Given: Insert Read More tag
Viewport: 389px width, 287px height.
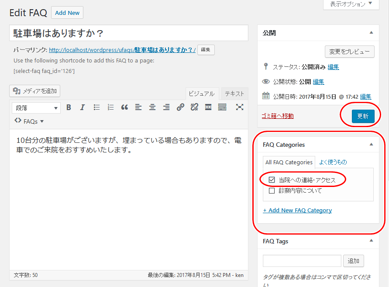Looking at the screenshot, I should 208,107.
